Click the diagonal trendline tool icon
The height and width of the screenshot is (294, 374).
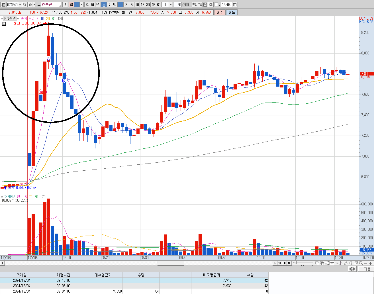pyautogui.click(x=346, y=263)
